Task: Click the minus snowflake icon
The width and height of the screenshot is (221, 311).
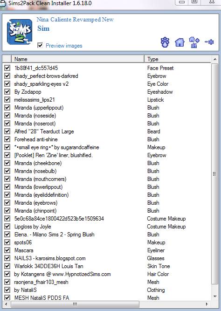Action: (209, 42)
